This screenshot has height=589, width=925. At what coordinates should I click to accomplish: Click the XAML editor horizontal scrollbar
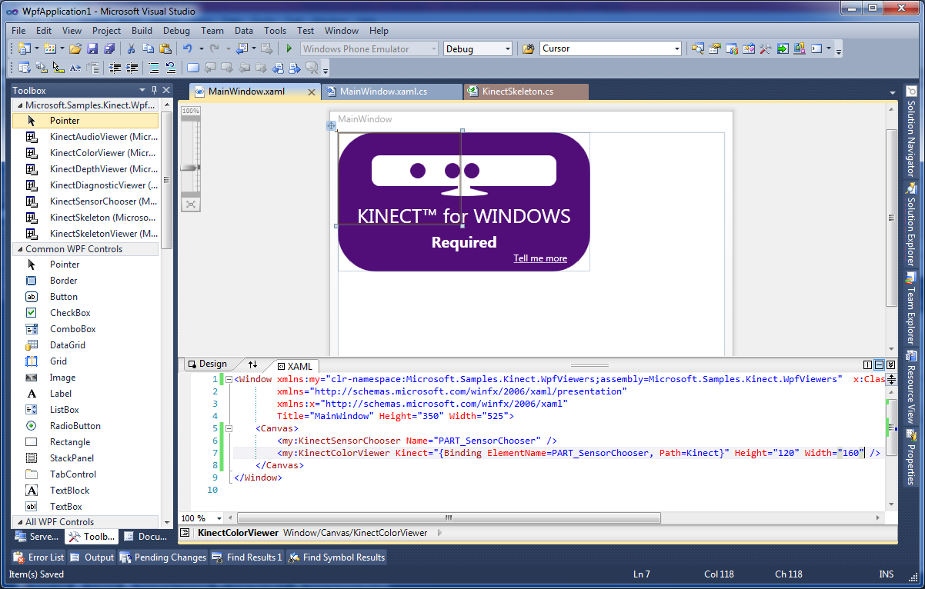pyautogui.click(x=449, y=518)
